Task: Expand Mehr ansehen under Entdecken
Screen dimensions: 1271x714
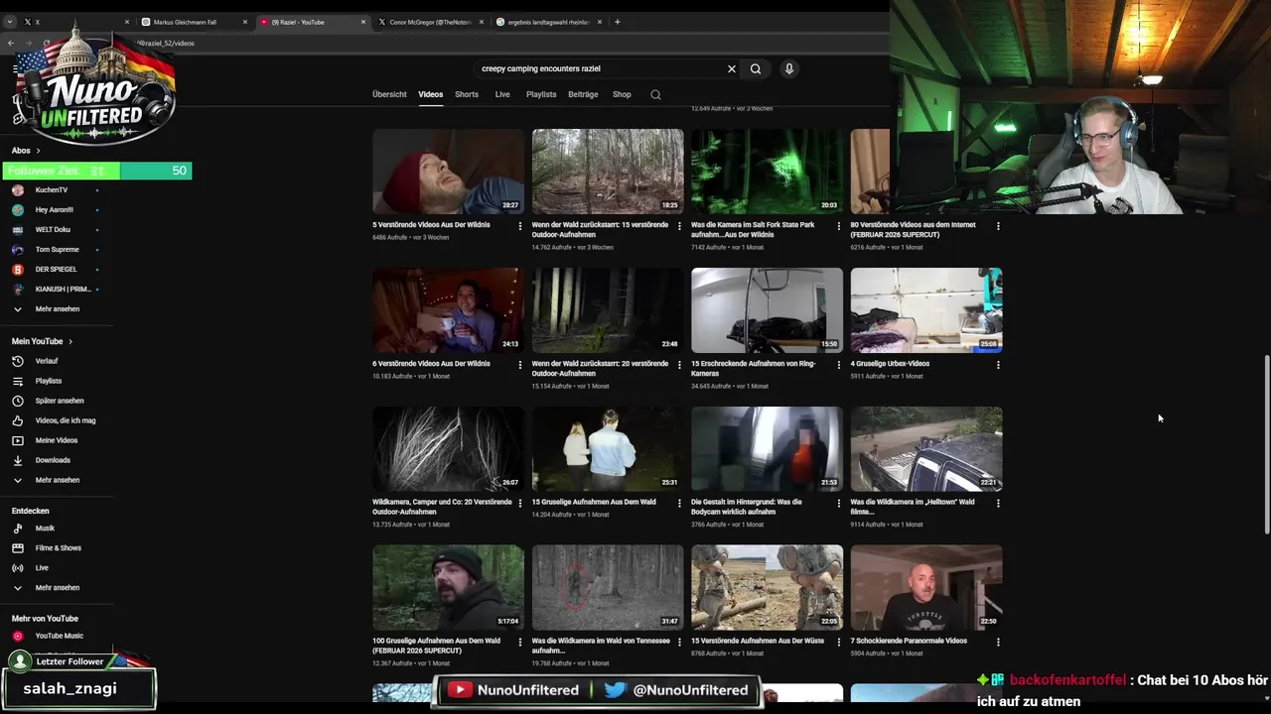Action: 59,588
